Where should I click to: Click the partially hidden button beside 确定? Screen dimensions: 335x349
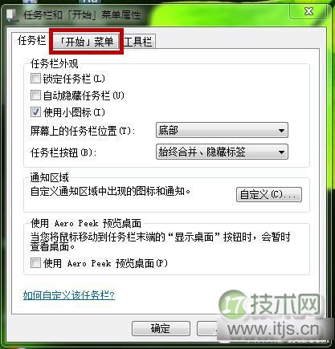click(x=207, y=328)
